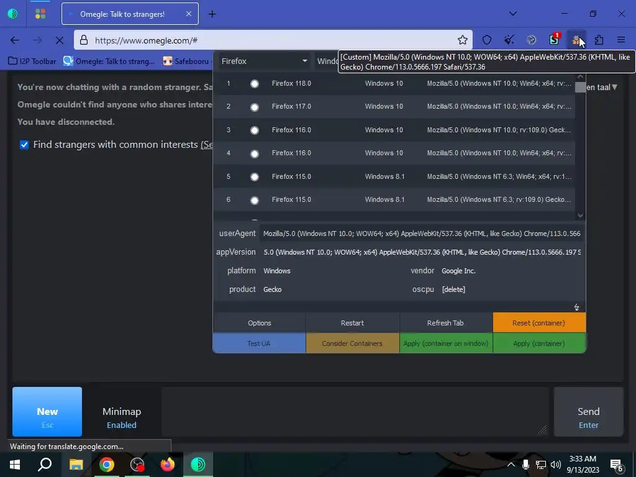Click the broom cleaner extension icon
636x477 pixels.
coord(509,40)
